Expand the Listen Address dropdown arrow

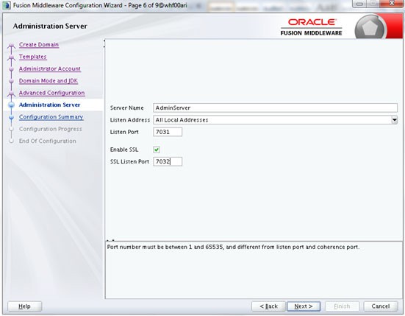[394, 120]
